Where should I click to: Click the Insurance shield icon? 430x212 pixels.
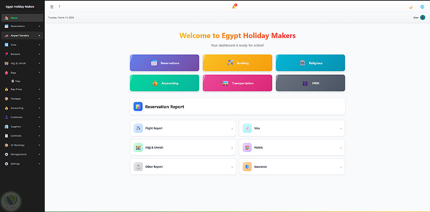(x=247, y=167)
